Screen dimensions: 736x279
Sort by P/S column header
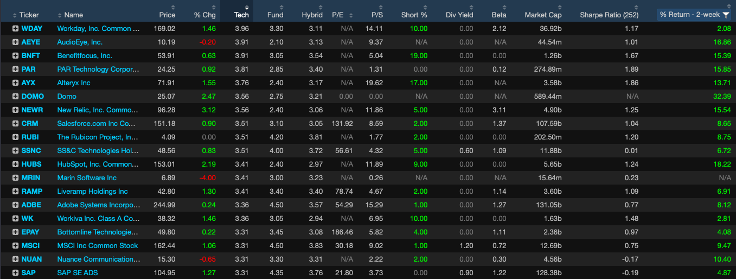(377, 15)
